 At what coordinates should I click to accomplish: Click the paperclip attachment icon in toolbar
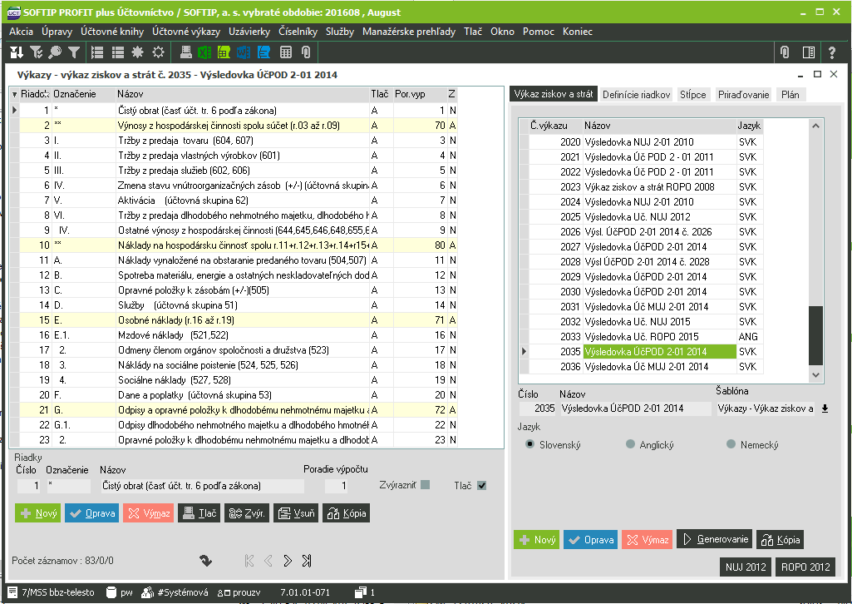click(x=306, y=52)
